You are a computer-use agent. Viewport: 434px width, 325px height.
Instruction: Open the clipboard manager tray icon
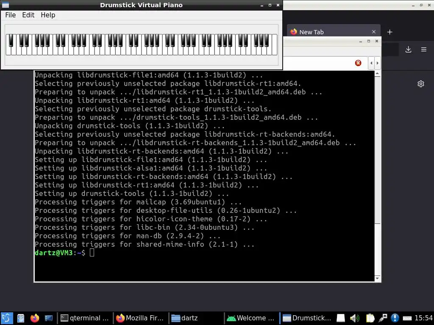370,318
